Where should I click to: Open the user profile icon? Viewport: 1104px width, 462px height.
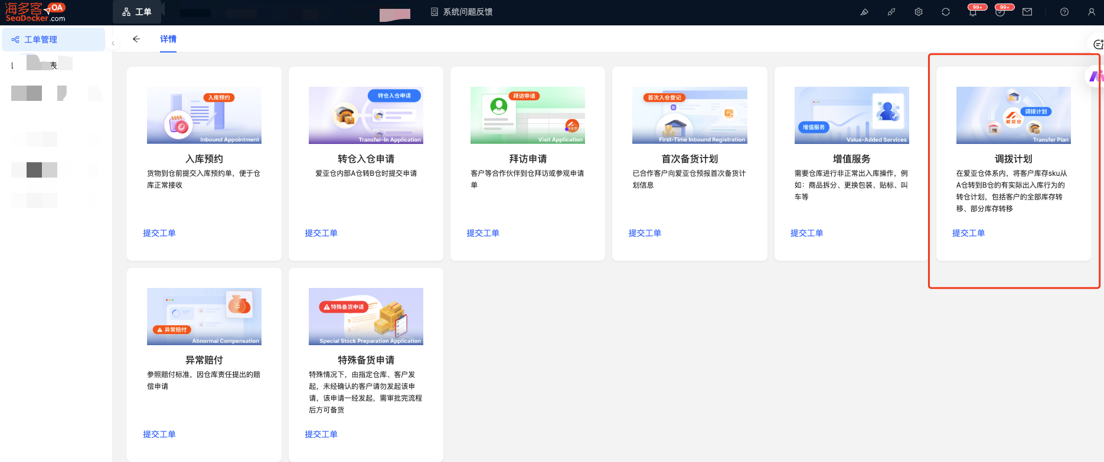(1092, 12)
